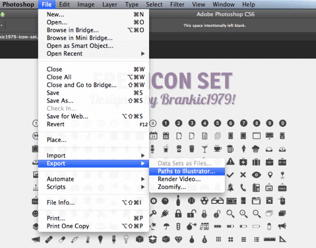
Task: Choose Browse in Bridge from File menu
Action: coord(93,30)
